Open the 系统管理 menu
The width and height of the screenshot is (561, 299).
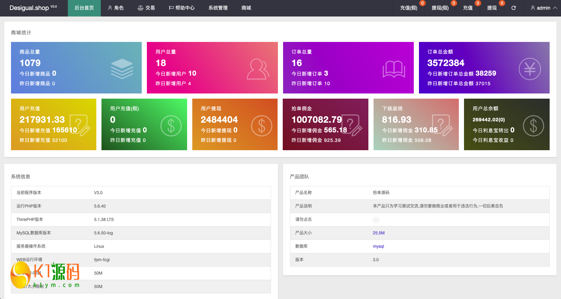point(218,8)
